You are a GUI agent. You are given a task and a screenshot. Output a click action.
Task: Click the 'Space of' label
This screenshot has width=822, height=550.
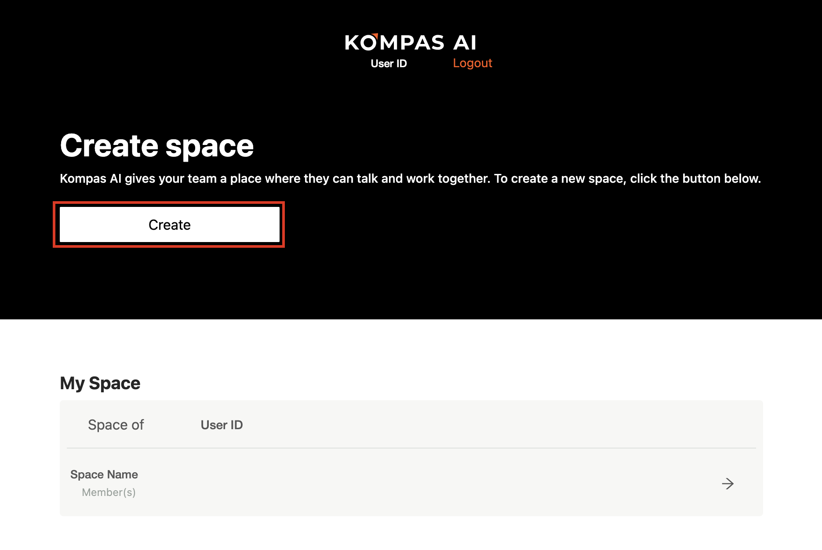[116, 425]
